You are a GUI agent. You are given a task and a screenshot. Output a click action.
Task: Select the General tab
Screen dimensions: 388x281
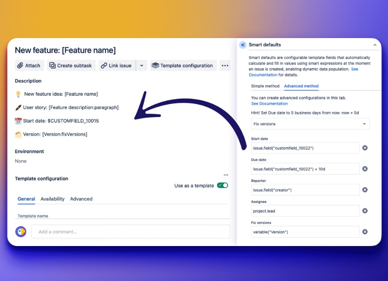click(x=26, y=199)
